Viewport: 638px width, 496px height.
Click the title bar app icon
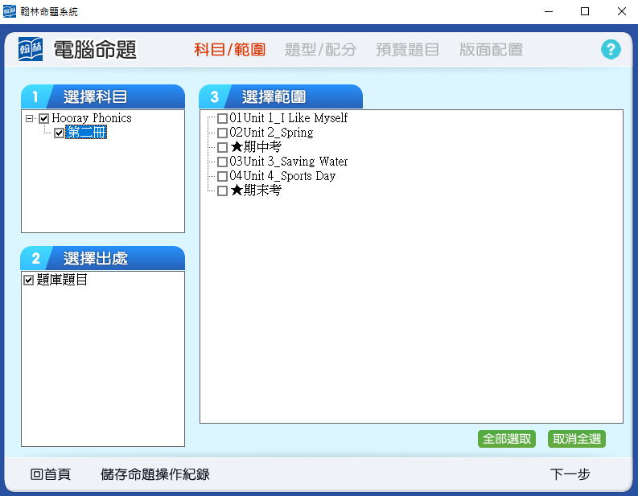click(x=10, y=11)
